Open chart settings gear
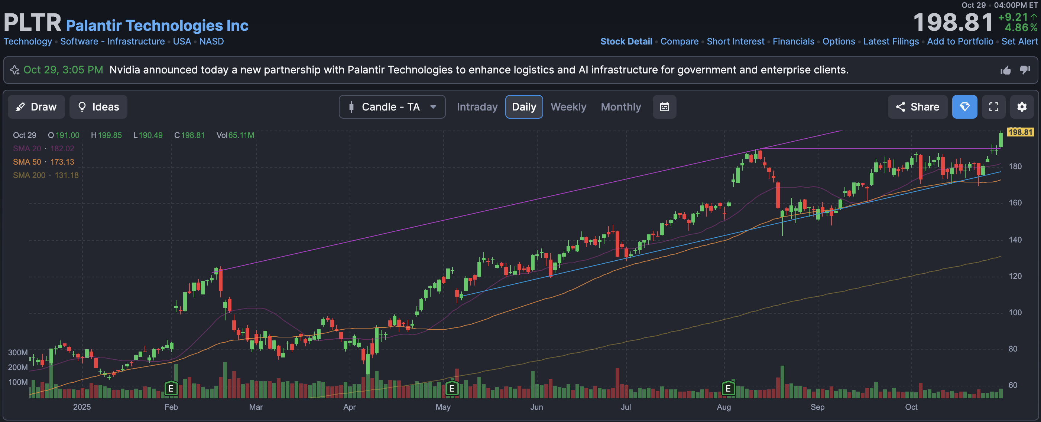 point(1022,107)
